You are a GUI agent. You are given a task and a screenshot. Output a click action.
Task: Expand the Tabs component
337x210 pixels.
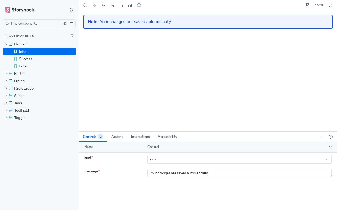(x=39, y=103)
